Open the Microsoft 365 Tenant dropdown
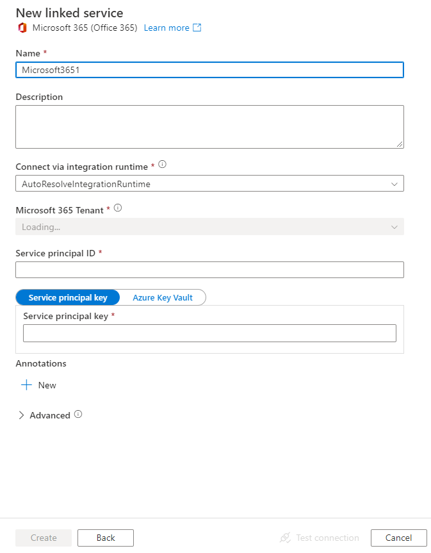Image resolution: width=431 pixels, height=553 pixels. (209, 227)
